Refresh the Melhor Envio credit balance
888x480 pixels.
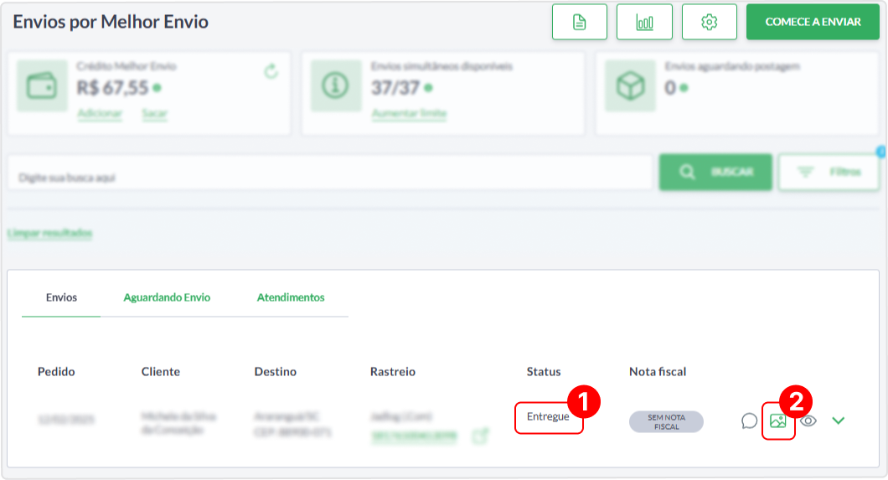click(271, 71)
